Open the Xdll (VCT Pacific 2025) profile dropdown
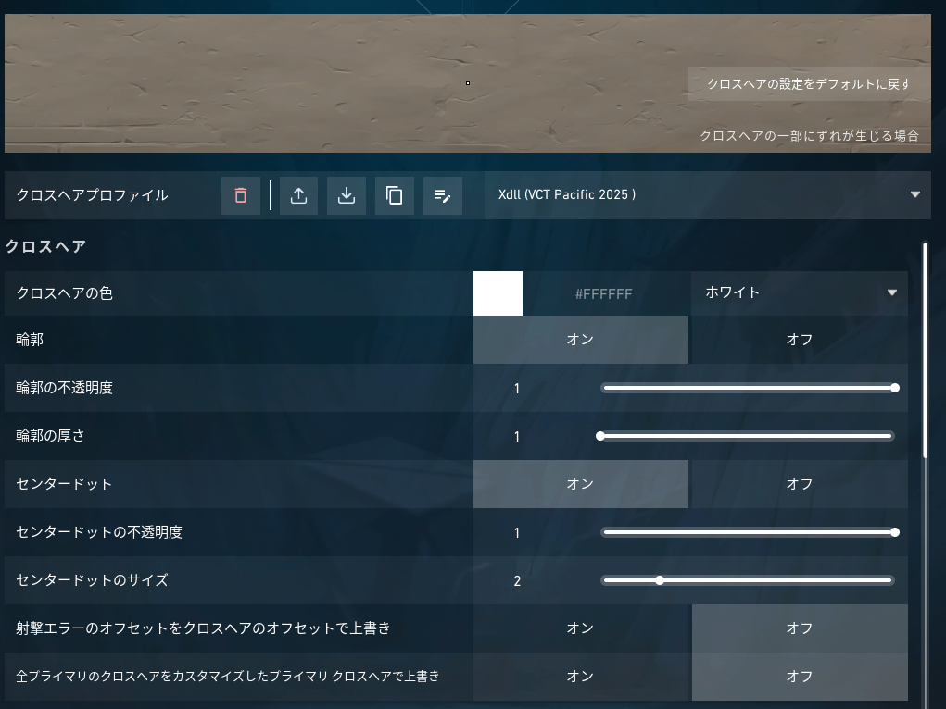 [708, 194]
